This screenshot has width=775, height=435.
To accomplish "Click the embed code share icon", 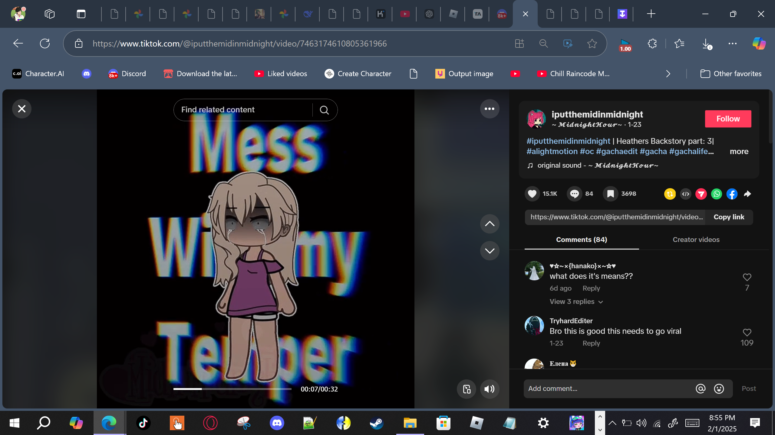I will [x=686, y=194].
